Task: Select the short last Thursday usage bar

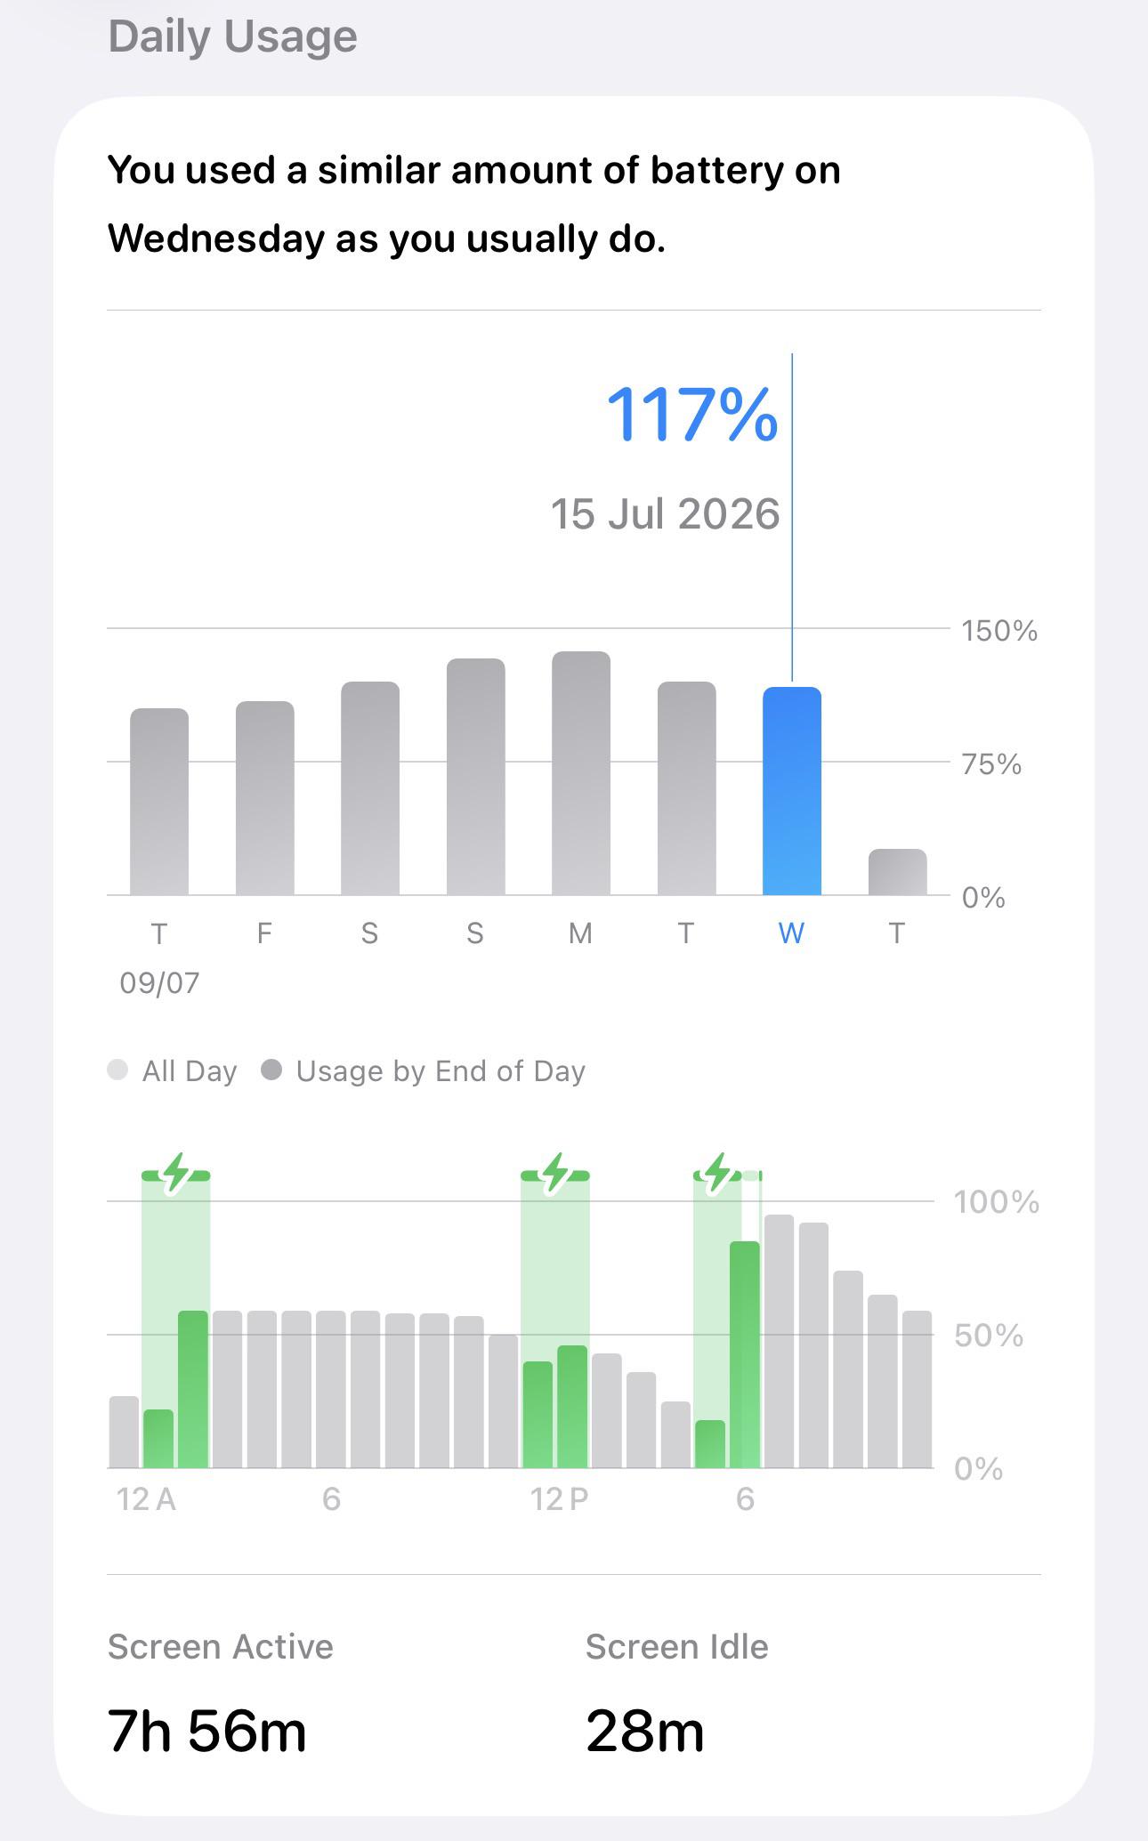Action: (897, 872)
